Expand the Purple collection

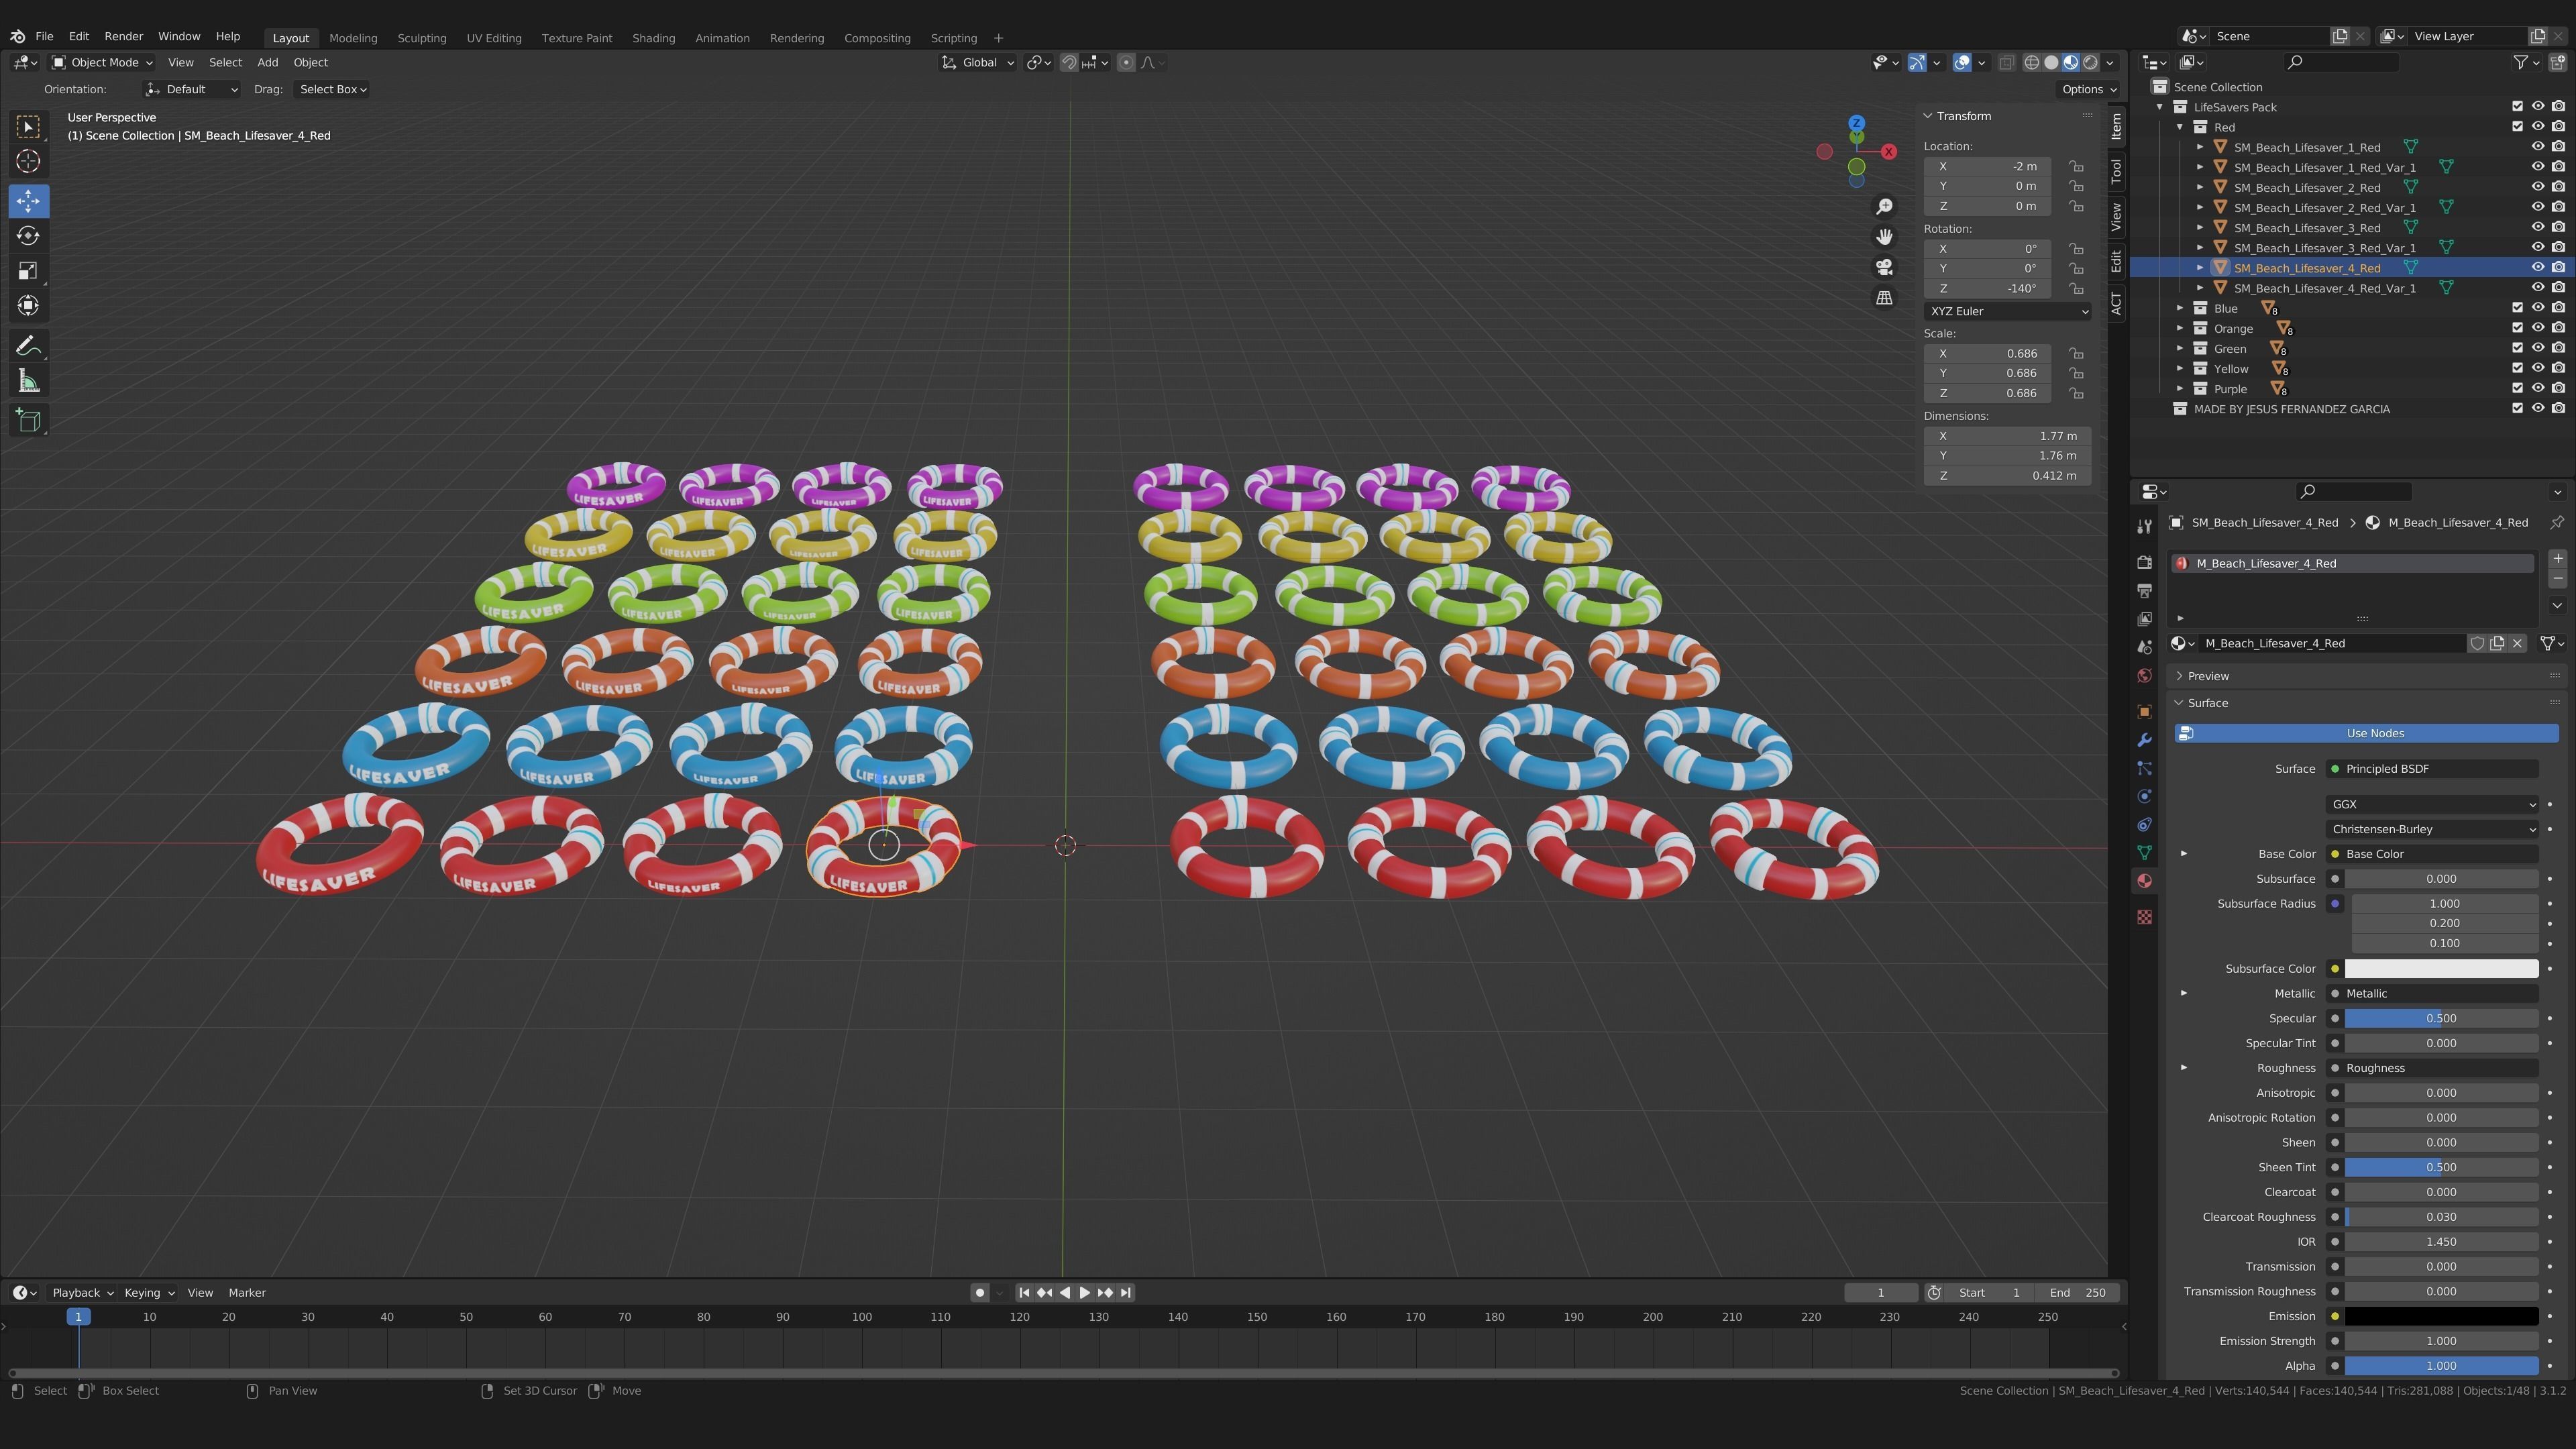click(2181, 389)
